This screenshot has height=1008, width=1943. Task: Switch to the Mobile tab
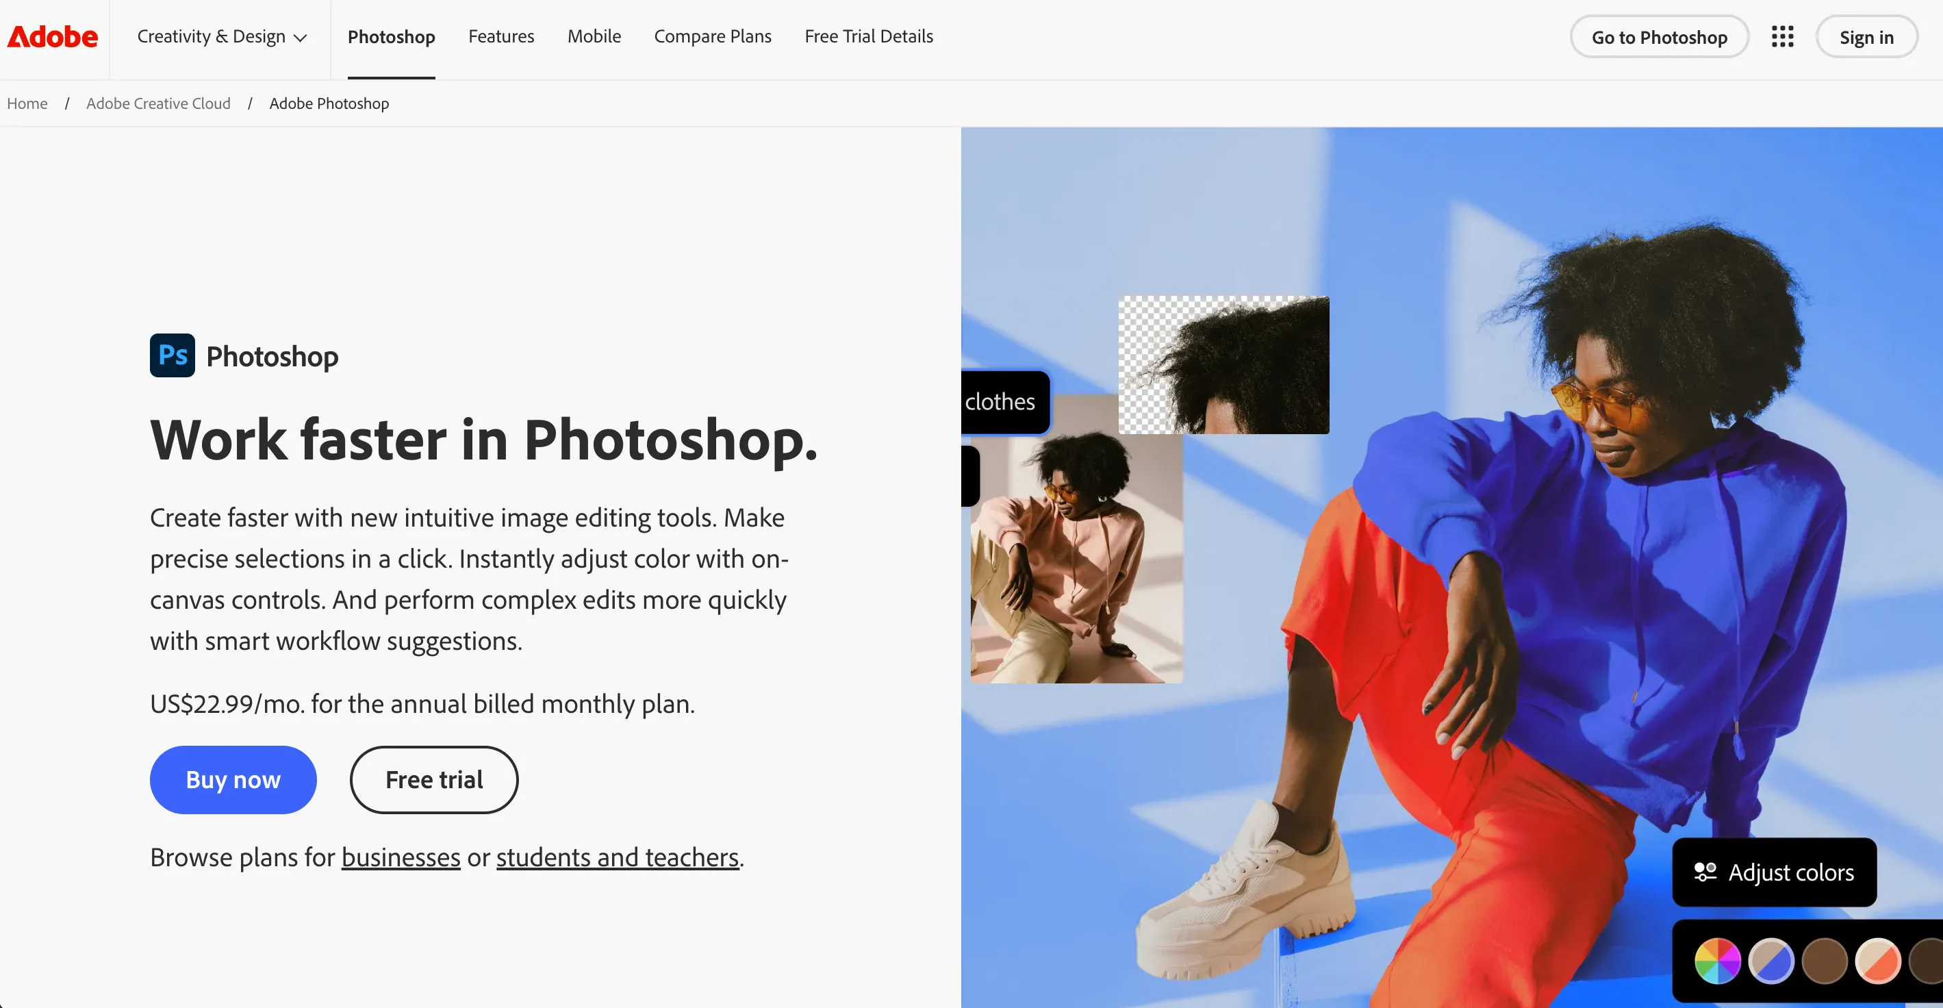[594, 36]
